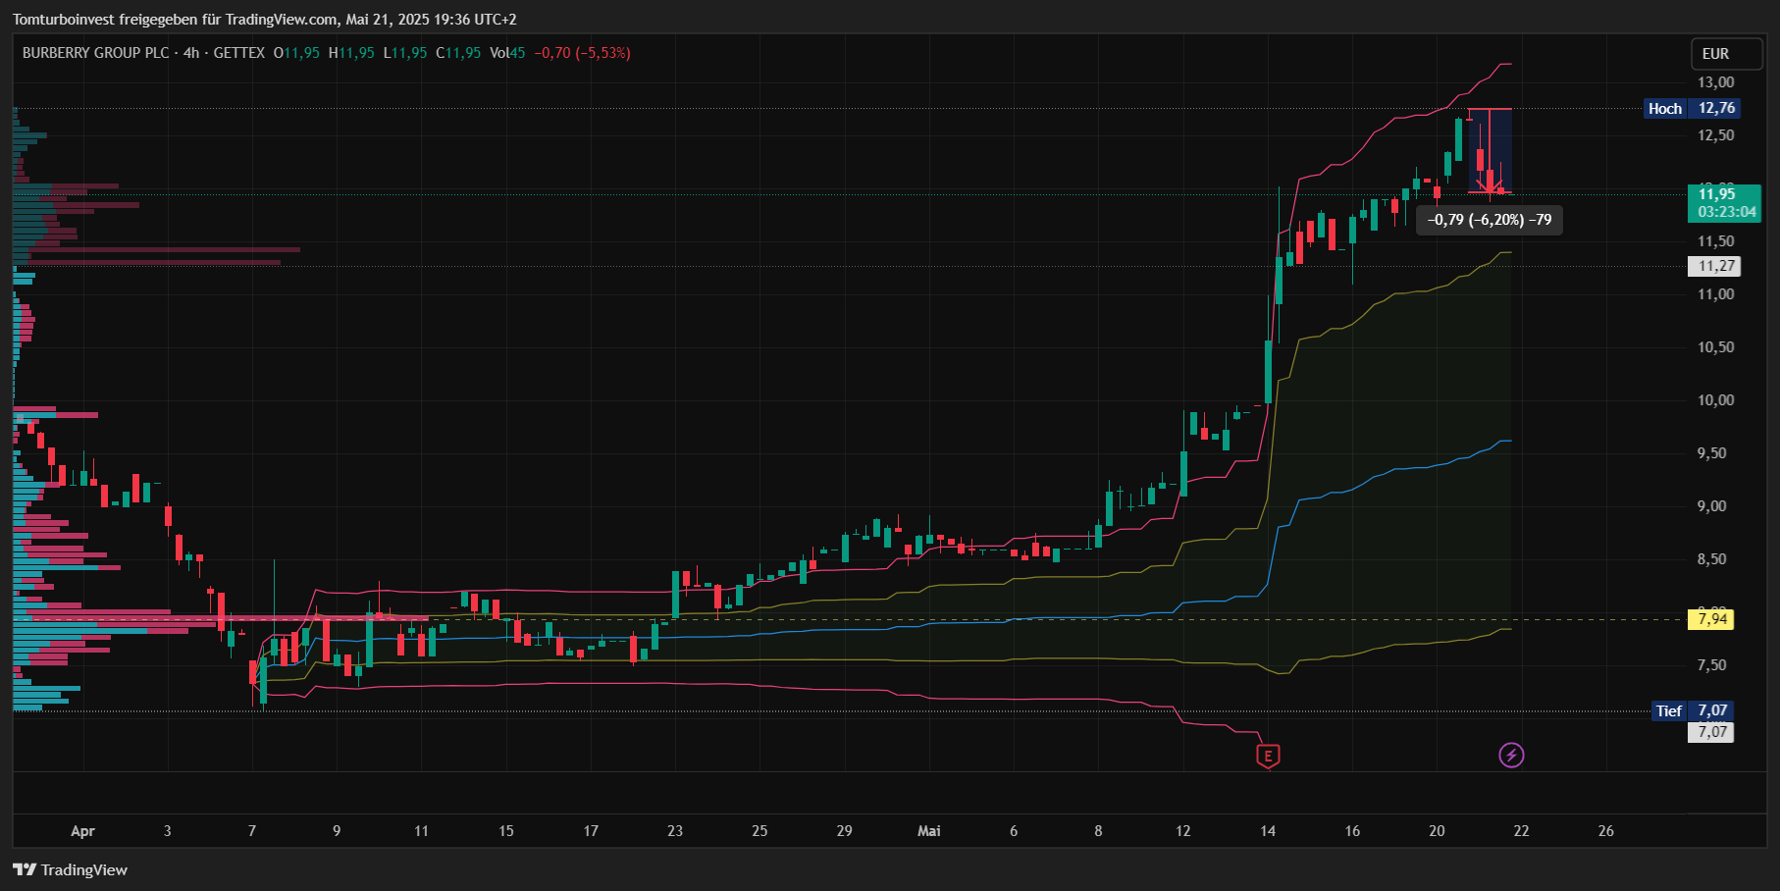The width and height of the screenshot is (1780, 891).
Task: Click the 4h timeframe in chart title
Action: pyautogui.click(x=191, y=53)
